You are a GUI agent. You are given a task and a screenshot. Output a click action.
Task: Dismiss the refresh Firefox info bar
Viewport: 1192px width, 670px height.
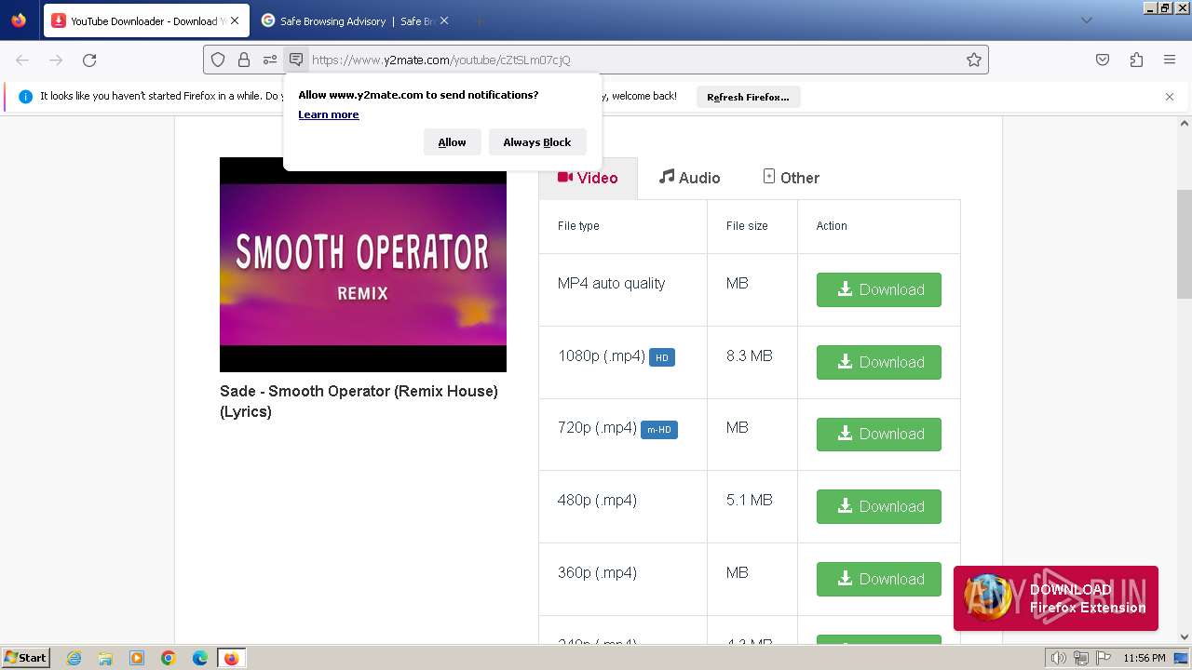tap(1170, 97)
